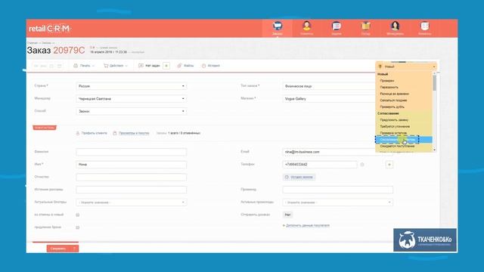Add a task with the plus button

pyautogui.click(x=166, y=66)
